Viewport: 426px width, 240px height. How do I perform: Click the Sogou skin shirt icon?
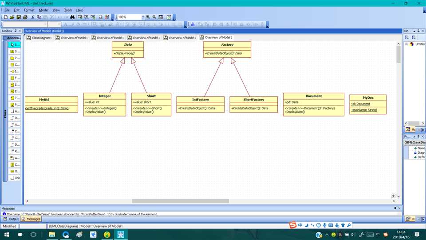click(x=343, y=225)
